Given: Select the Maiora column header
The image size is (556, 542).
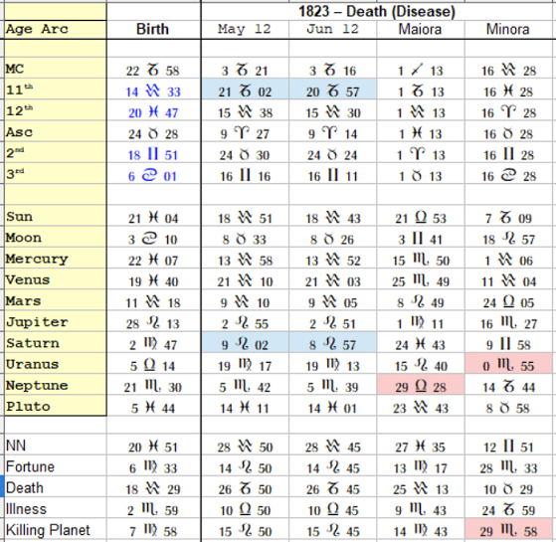Looking at the screenshot, I should [x=420, y=30].
